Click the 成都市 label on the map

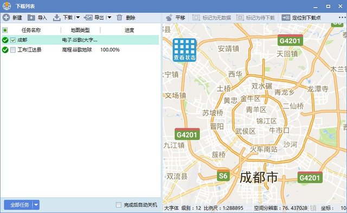click(x=259, y=177)
